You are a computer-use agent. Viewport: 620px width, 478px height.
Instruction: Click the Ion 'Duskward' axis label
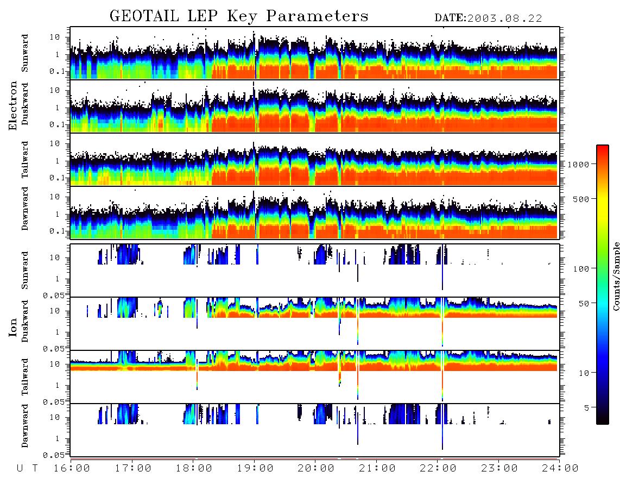[x=25, y=321]
